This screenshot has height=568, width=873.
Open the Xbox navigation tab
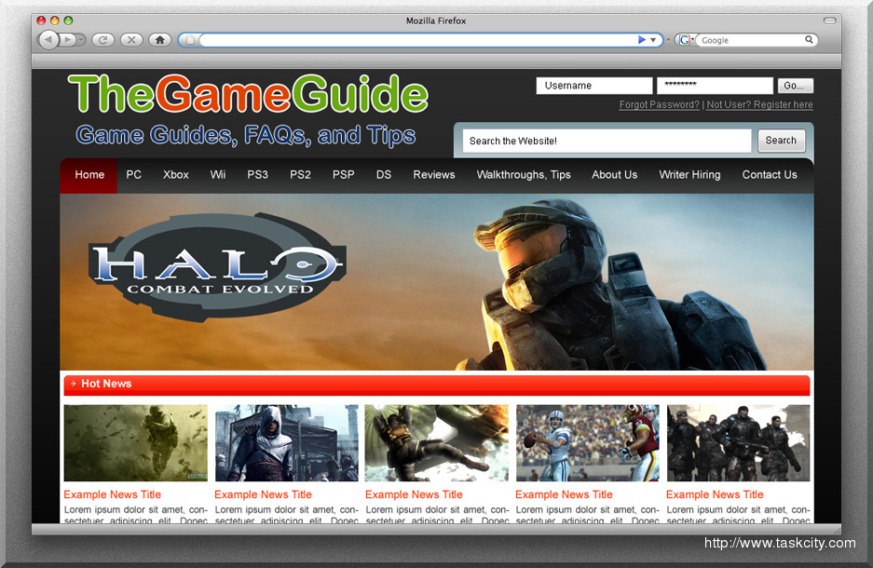pyautogui.click(x=175, y=175)
